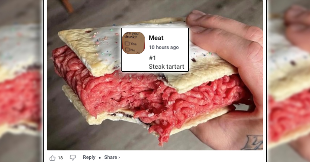Click the Reply link under the image

(x=89, y=157)
